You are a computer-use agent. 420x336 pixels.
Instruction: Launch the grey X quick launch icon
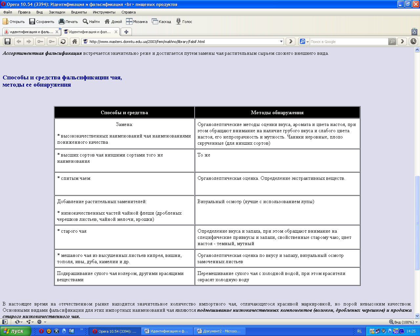[x=56, y=331]
